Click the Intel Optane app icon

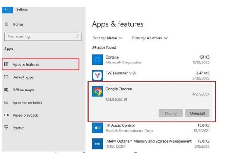coord(98,144)
